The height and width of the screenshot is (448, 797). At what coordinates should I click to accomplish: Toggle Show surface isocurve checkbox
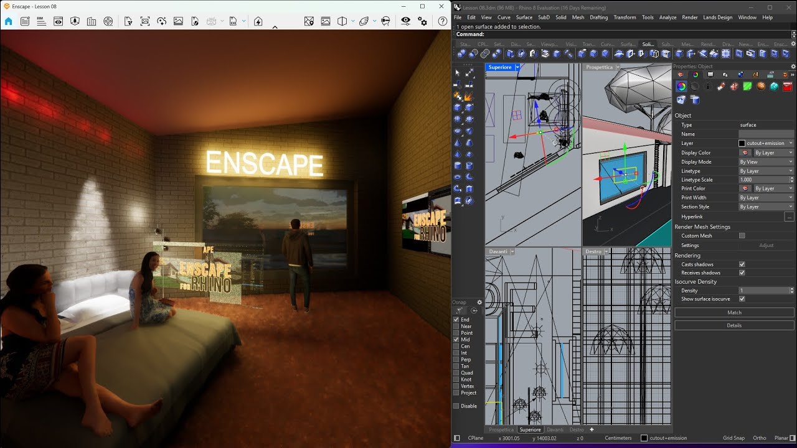(742, 299)
